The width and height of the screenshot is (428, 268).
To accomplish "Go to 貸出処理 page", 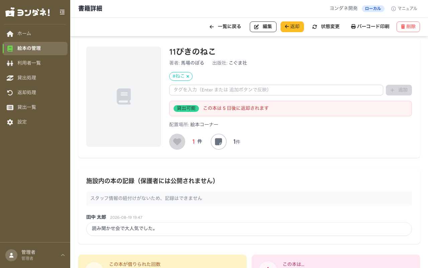I will [x=35, y=78].
